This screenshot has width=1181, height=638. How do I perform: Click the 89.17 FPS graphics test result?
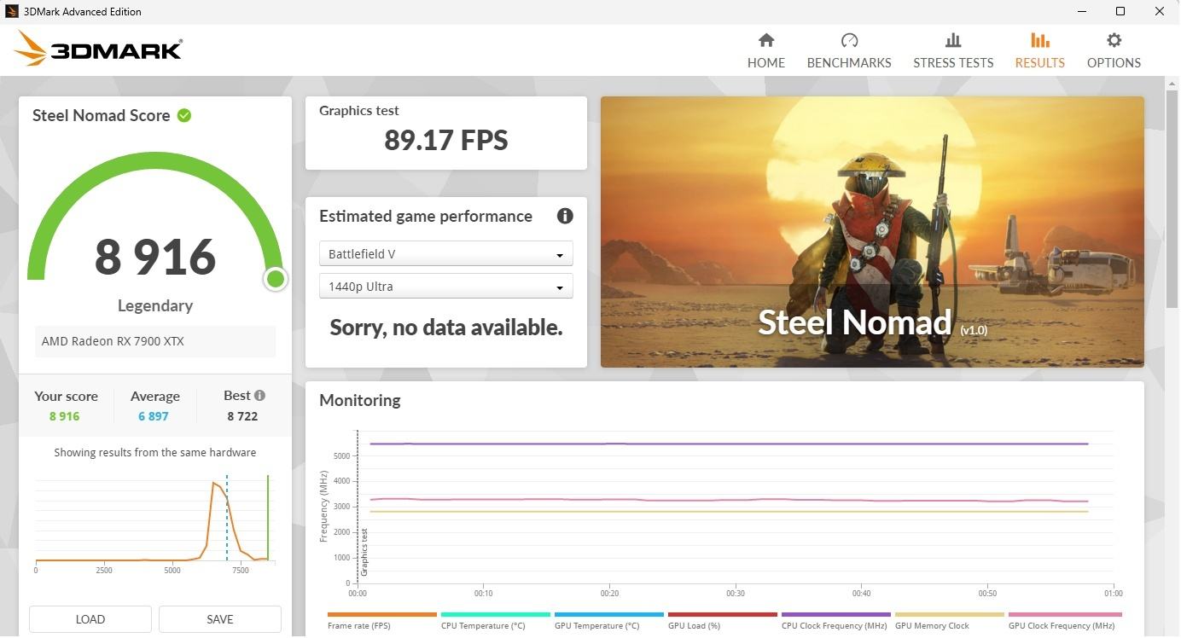[446, 140]
